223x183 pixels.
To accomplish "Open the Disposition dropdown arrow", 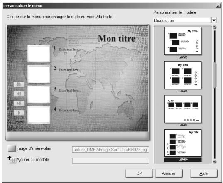I will 214,20.
